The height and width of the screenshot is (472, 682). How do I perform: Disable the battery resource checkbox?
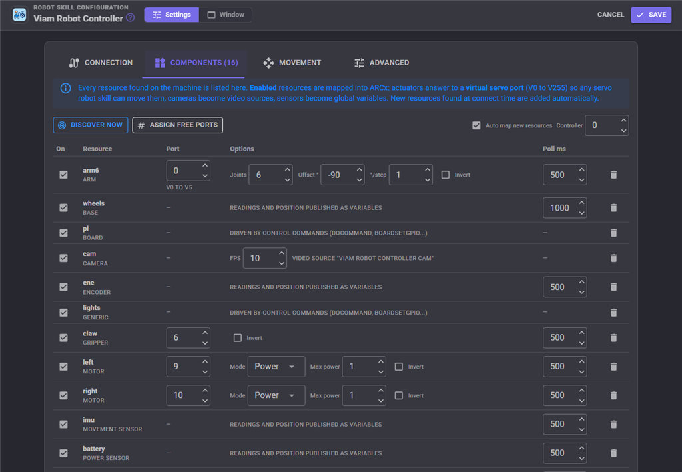tap(63, 453)
